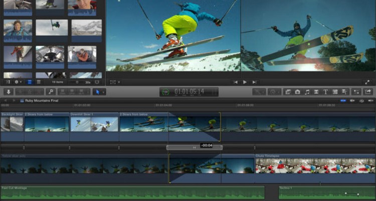Adjust the browser clip duration slider
Viewport: 376px width, 201px height.
(x=77, y=82)
